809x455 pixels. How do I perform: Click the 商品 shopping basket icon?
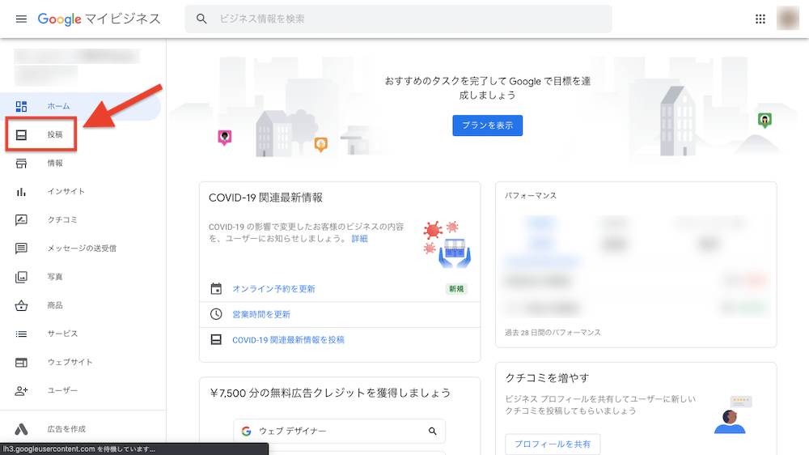click(21, 305)
